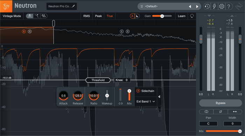Click the iZotope Neutron logo icon
Screen dimensions: 245x136
(x=6, y=6)
